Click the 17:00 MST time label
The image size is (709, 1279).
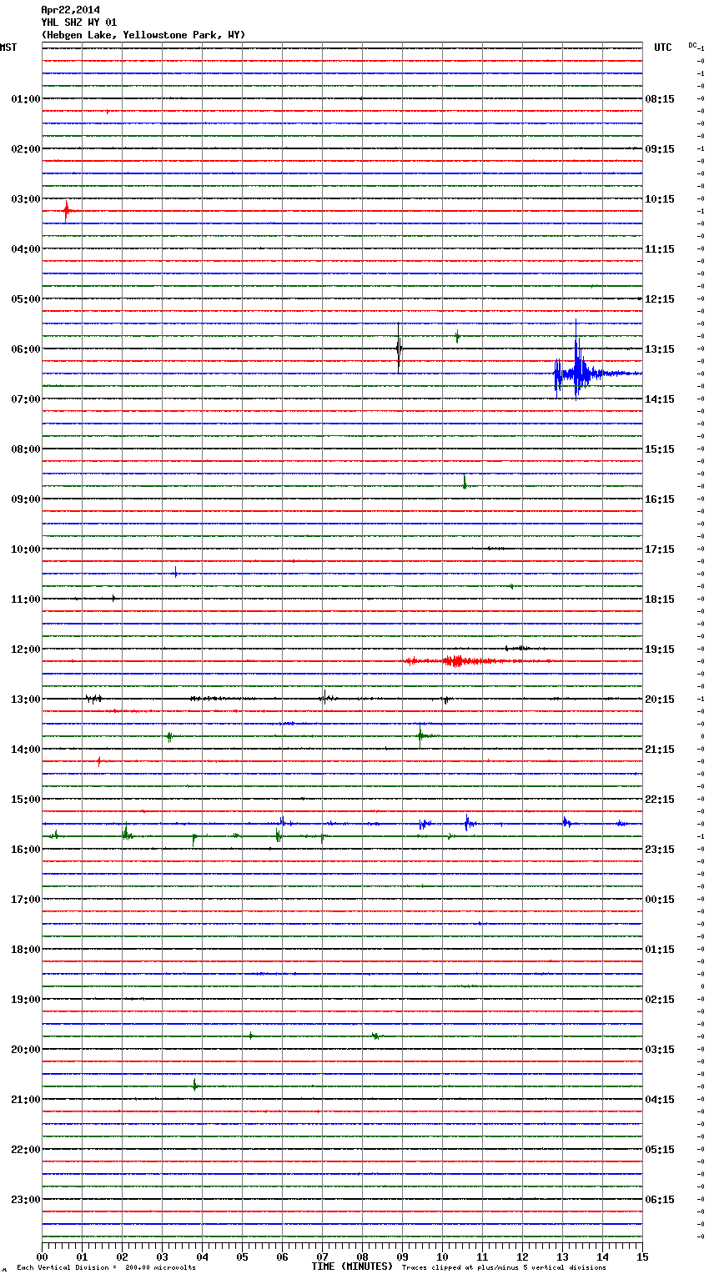(x=26, y=900)
